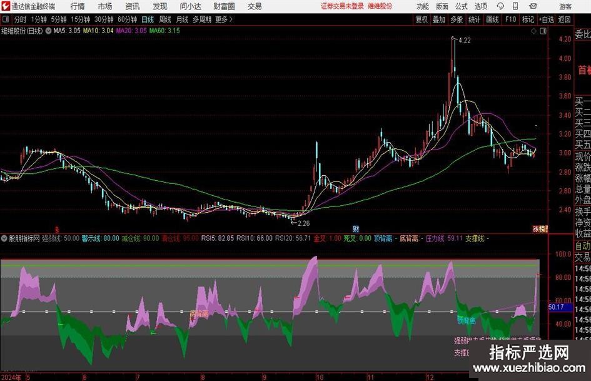Viewport: 591px width, 381px height.
Task: Click the 2024年 date axis label
Action: 11,377
